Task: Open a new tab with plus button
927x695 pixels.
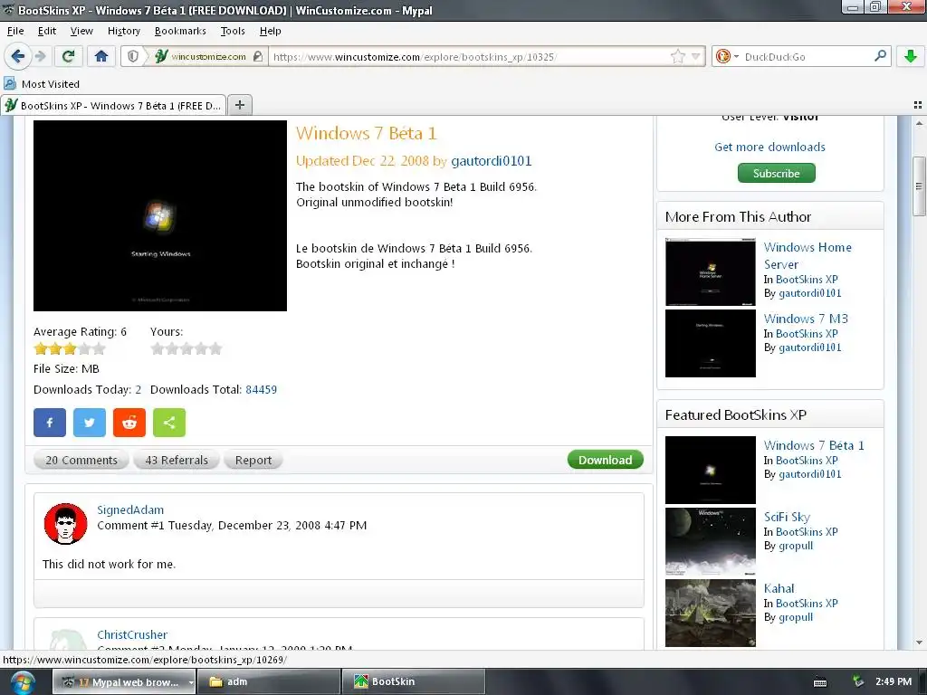Action: point(239,105)
